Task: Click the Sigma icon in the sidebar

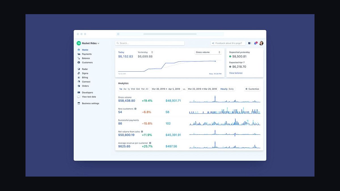Action: pyautogui.click(x=79, y=73)
